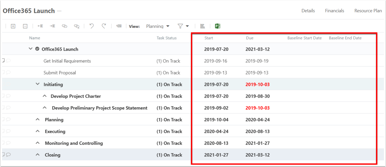
Task: Sort by the Name column header
Action: tap(35, 38)
